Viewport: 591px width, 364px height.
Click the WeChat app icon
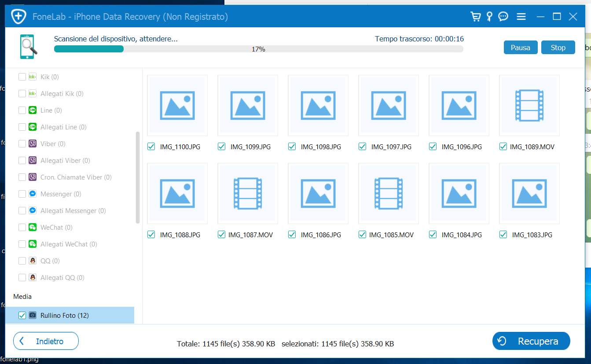pos(33,228)
